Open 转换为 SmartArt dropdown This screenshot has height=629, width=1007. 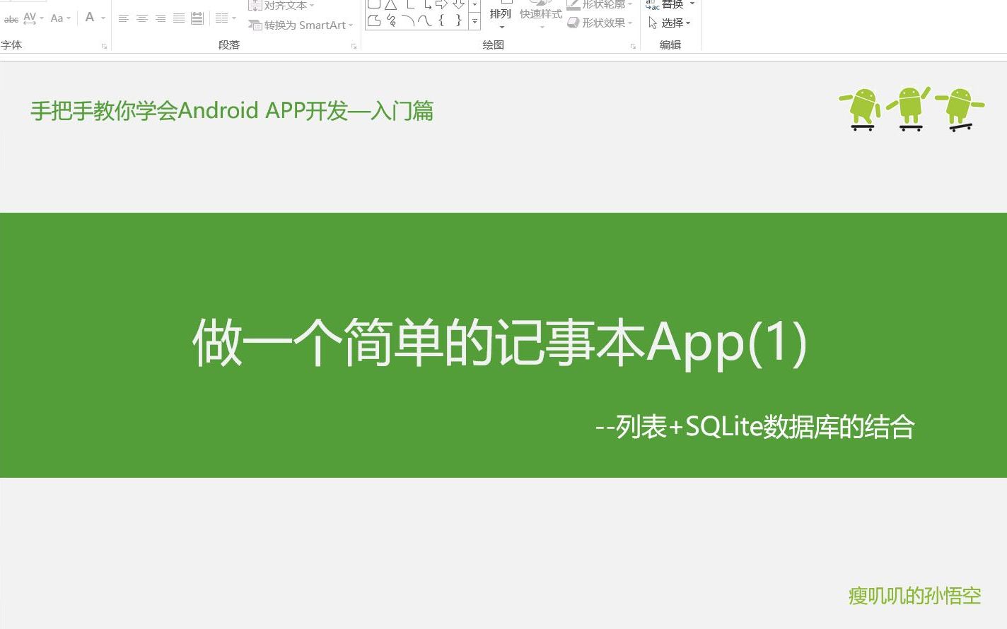[x=301, y=25]
